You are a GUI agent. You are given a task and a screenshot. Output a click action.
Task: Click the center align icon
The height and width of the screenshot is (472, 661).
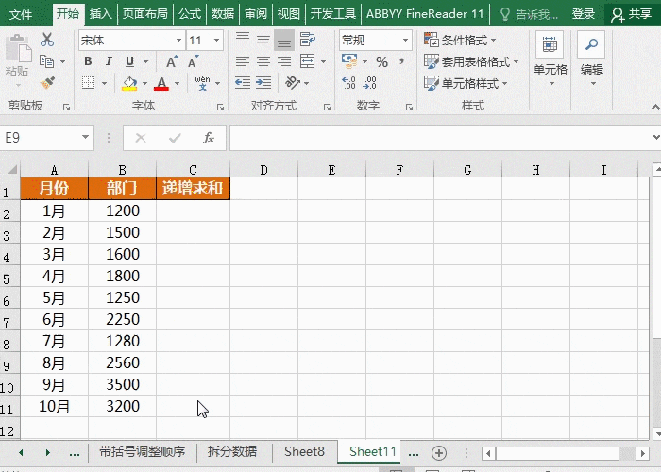[x=263, y=61]
